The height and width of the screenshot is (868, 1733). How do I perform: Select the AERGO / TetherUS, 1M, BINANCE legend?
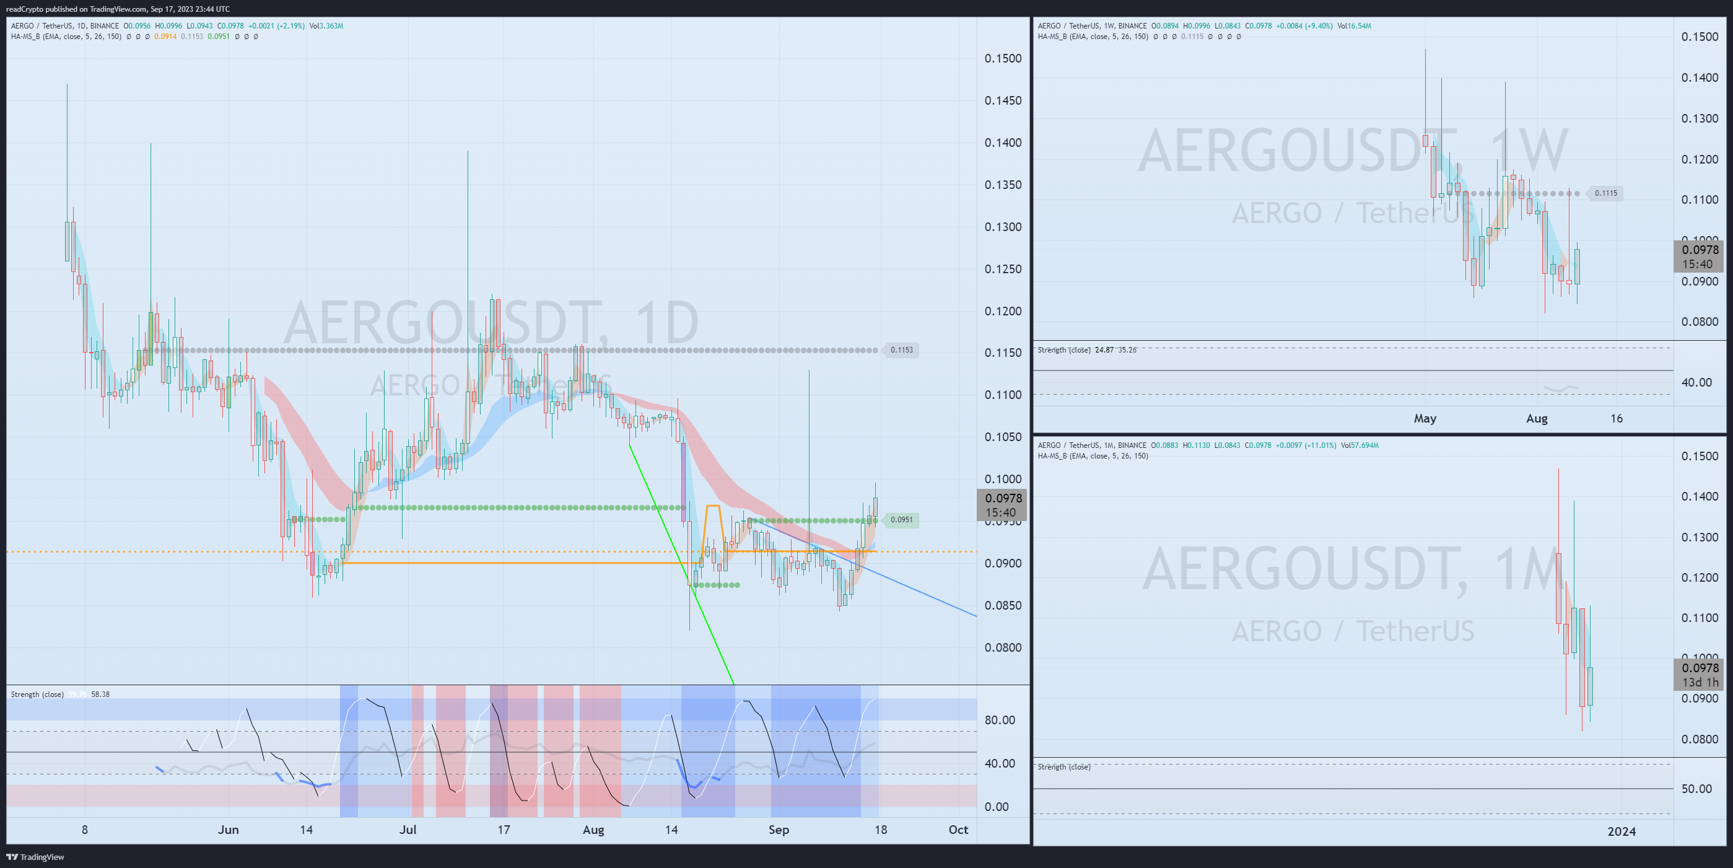click(x=1092, y=445)
